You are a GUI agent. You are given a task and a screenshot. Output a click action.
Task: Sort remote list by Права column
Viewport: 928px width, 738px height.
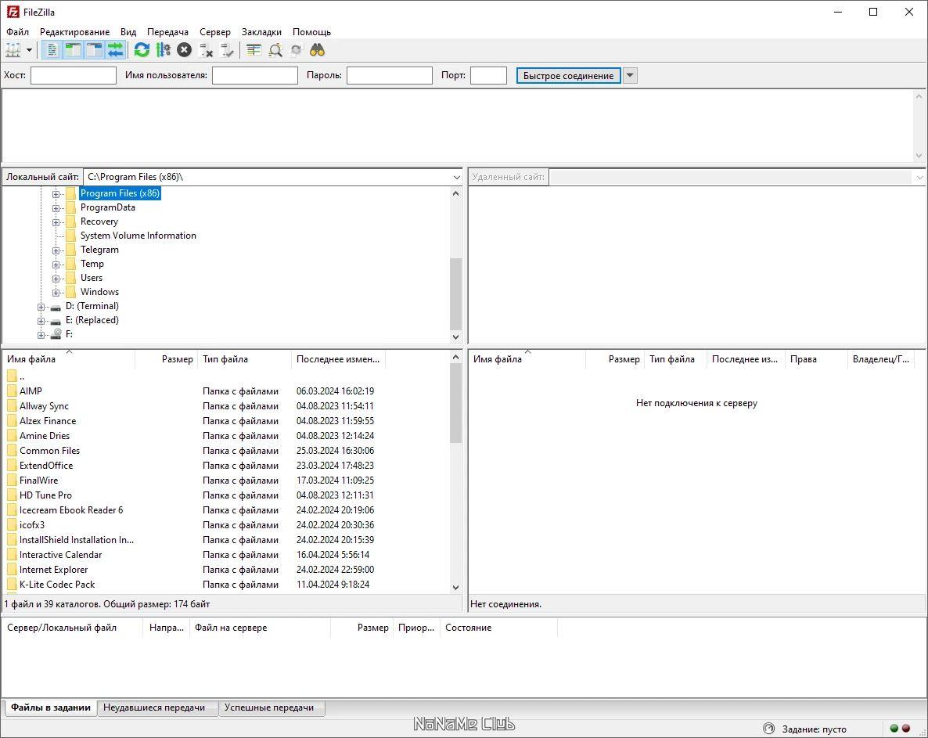816,359
